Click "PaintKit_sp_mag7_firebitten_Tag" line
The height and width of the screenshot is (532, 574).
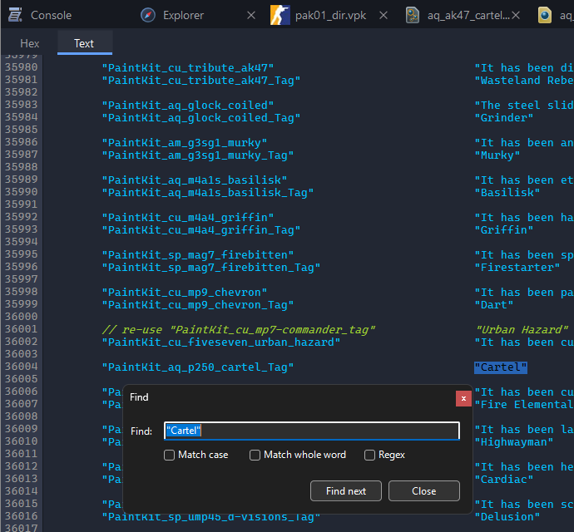(x=210, y=267)
